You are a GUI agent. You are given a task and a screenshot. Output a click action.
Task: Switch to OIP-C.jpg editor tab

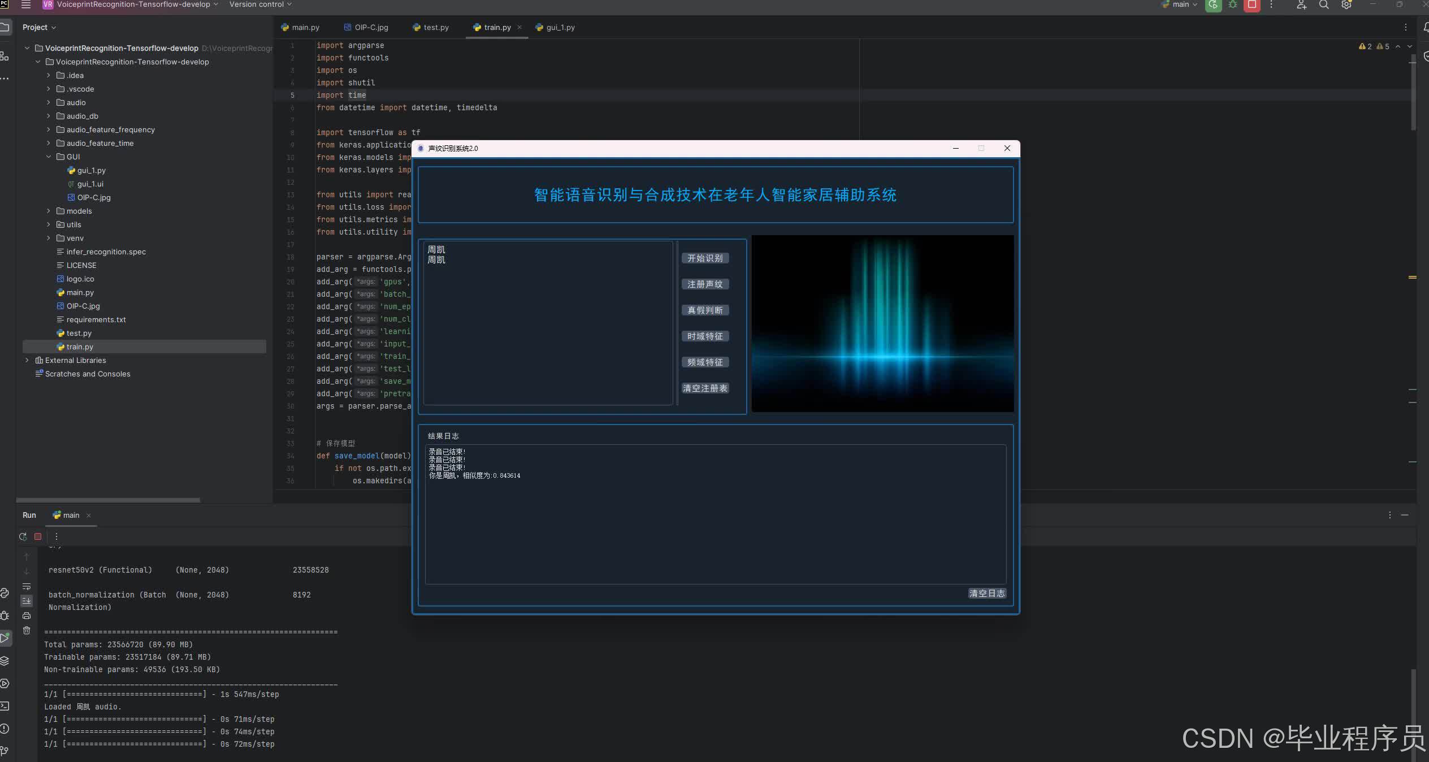(366, 27)
